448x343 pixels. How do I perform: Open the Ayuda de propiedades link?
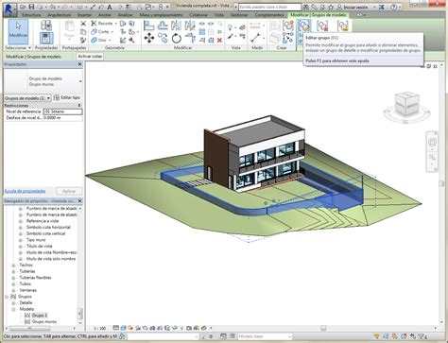(x=25, y=191)
